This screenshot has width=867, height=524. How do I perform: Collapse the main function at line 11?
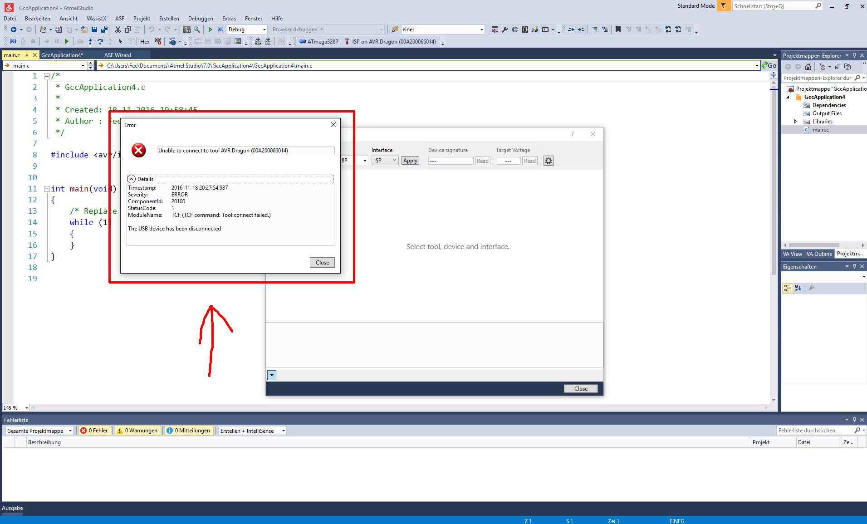(x=46, y=189)
